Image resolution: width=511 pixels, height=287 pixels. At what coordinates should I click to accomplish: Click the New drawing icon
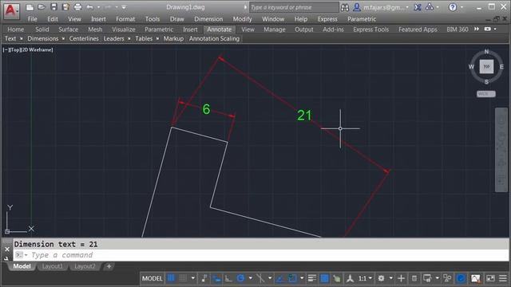30,7
